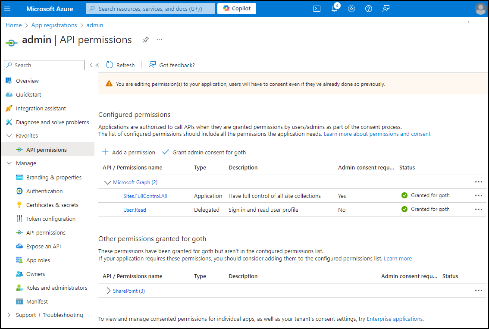
Task: Click the sidebar Search input field
Action: [44, 65]
